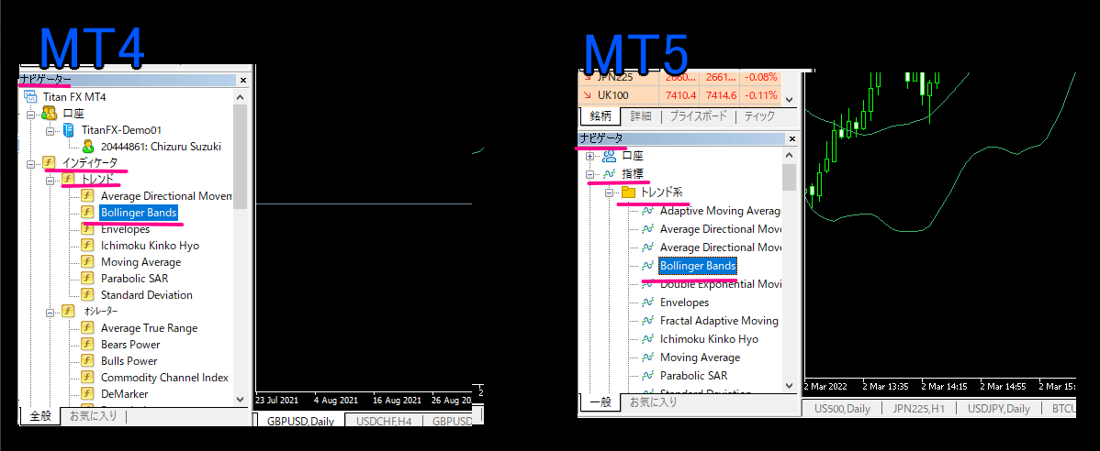Click the MT4 navigator scroll-up arrow
The width and height of the screenshot is (1100, 451).
click(241, 96)
